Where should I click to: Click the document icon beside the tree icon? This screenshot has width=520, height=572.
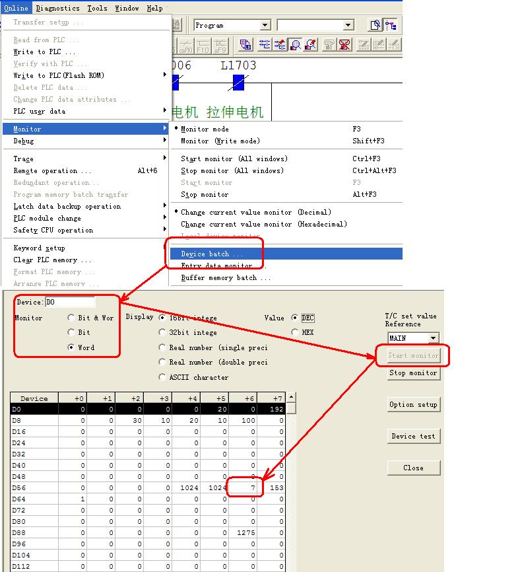point(375,25)
